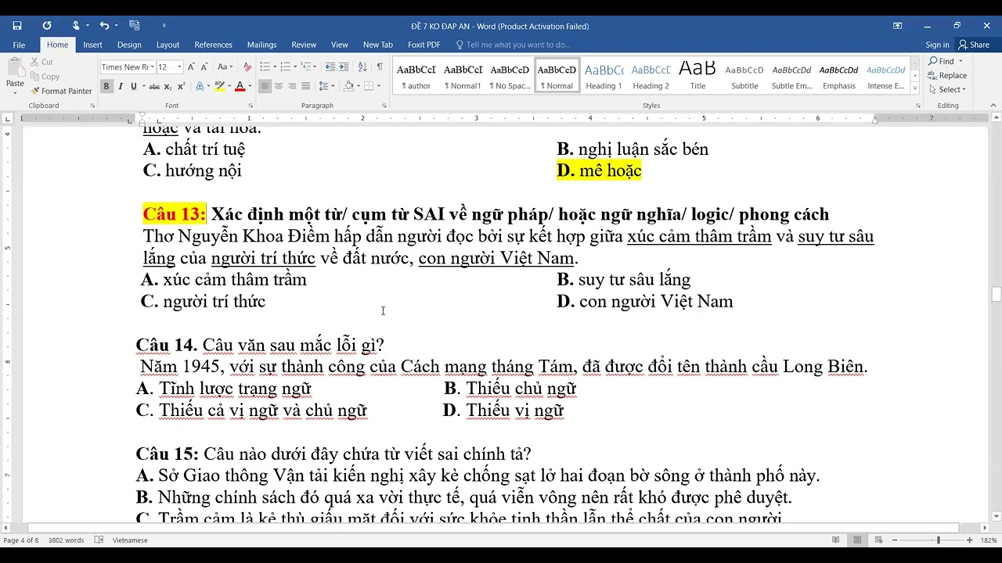The width and height of the screenshot is (1002, 563).
Task: Switch to the References tab
Action: point(213,45)
